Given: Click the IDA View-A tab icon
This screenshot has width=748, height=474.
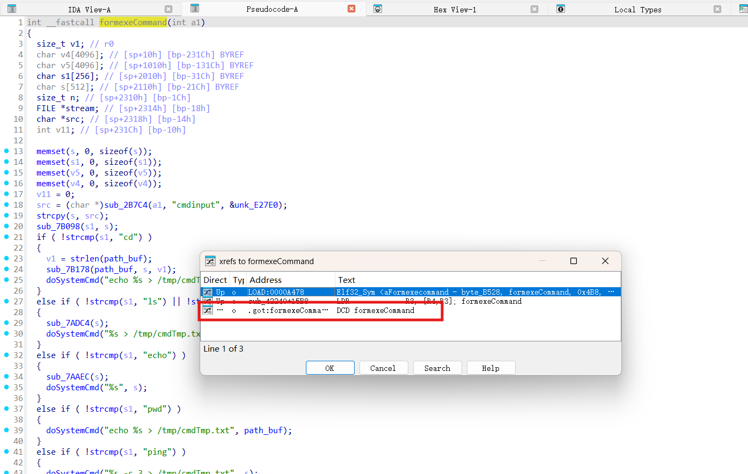Looking at the screenshot, I should [12, 9].
